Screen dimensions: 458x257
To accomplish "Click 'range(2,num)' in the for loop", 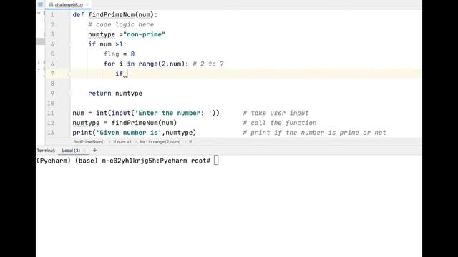I will pos(162,64).
